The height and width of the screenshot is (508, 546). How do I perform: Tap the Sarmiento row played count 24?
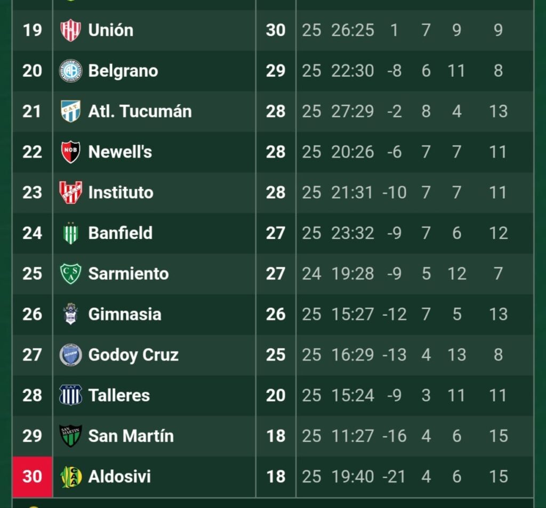(x=311, y=274)
